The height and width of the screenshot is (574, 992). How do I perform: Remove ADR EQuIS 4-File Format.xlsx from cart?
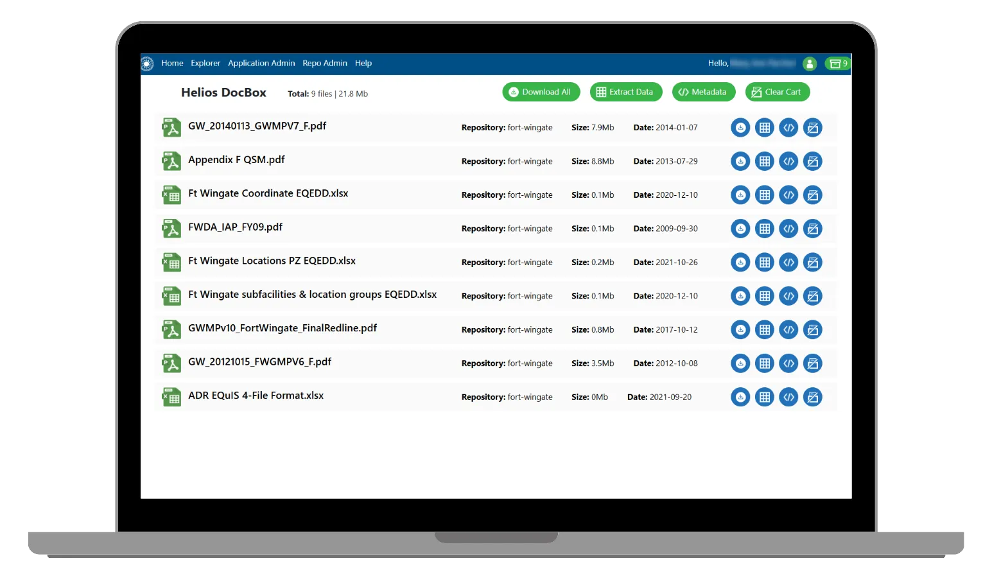(x=813, y=397)
